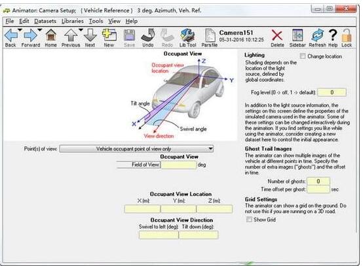Open the Datasets menu
The image size is (363, 266).
pos(45,22)
